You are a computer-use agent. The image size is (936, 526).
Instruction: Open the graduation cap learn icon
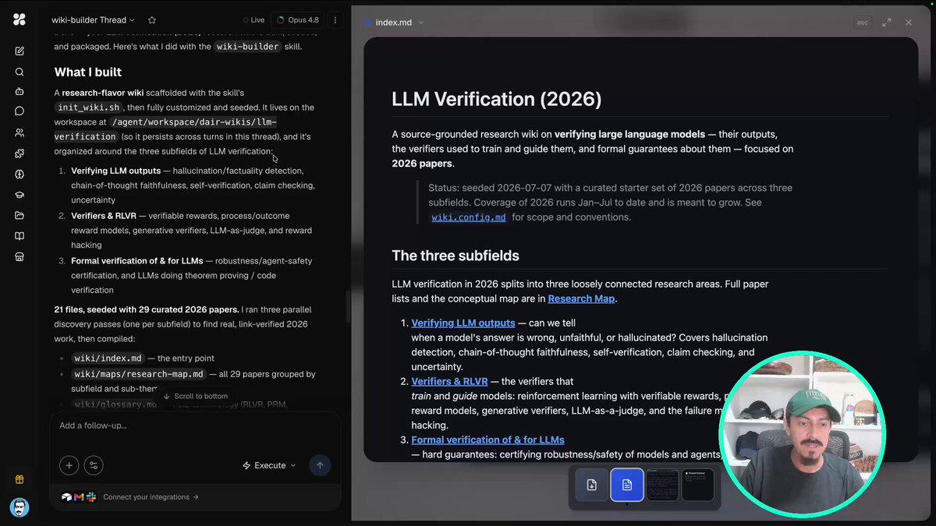(x=19, y=196)
